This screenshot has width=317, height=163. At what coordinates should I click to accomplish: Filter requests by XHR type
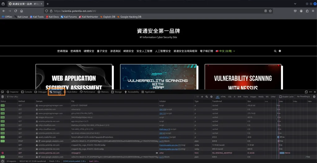(x=239, y=97)
